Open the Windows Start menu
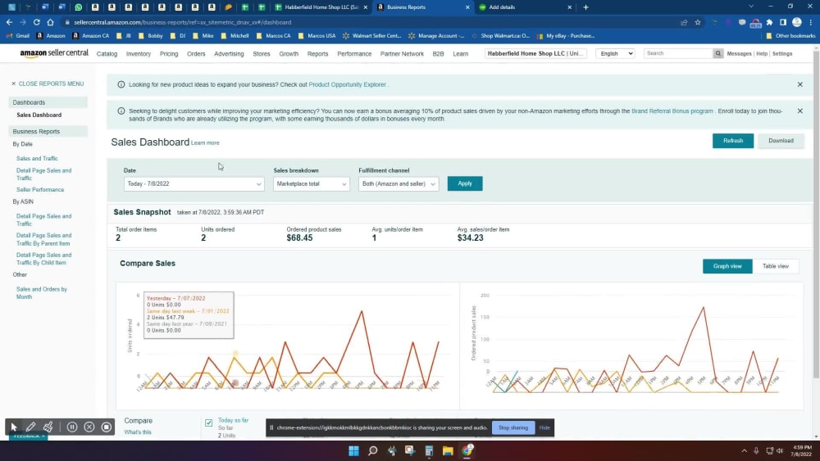Viewport: 820px width, 461px height. pyautogui.click(x=353, y=450)
